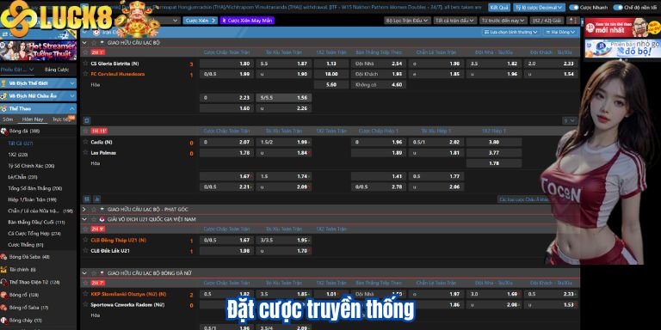Switch to the Hôm Nay tab
The width and height of the screenshot is (661, 330).
click(x=33, y=119)
